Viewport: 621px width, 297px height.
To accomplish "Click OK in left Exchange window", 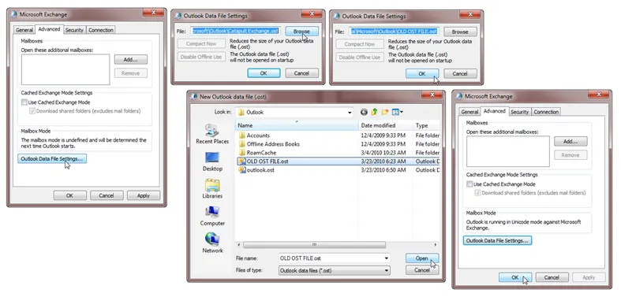I will (x=69, y=195).
